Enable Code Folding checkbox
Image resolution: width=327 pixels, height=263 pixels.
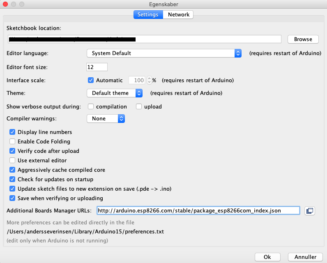coord(12,141)
